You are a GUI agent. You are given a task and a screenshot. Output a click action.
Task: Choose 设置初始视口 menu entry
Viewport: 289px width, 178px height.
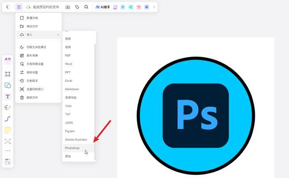(x=39, y=89)
